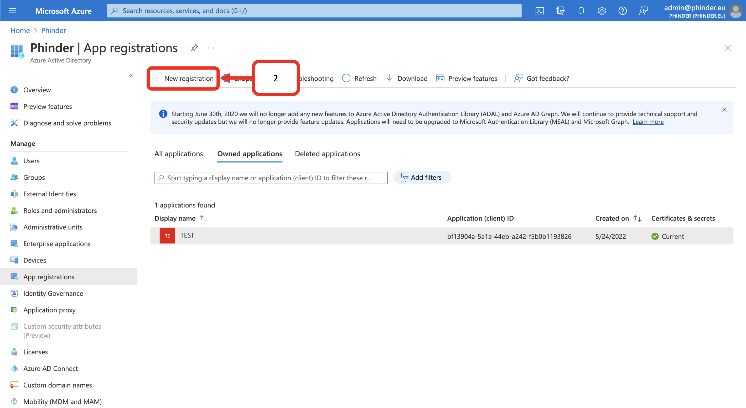Click the help question mark icon
746x408 pixels.
coord(622,11)
